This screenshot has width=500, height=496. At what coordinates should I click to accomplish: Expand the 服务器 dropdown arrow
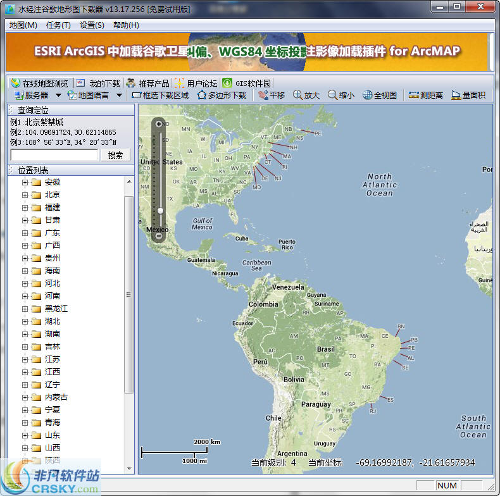pos(58,95)
